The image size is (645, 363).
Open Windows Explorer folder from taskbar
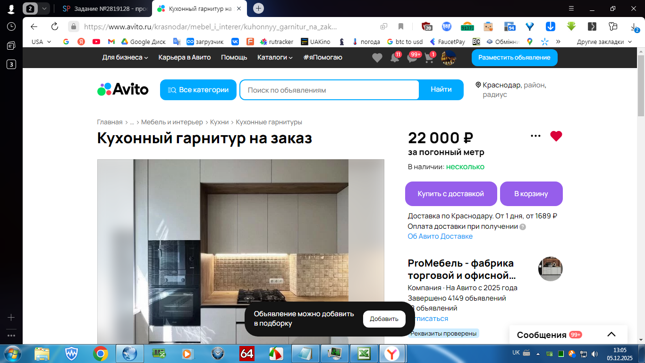42,353
